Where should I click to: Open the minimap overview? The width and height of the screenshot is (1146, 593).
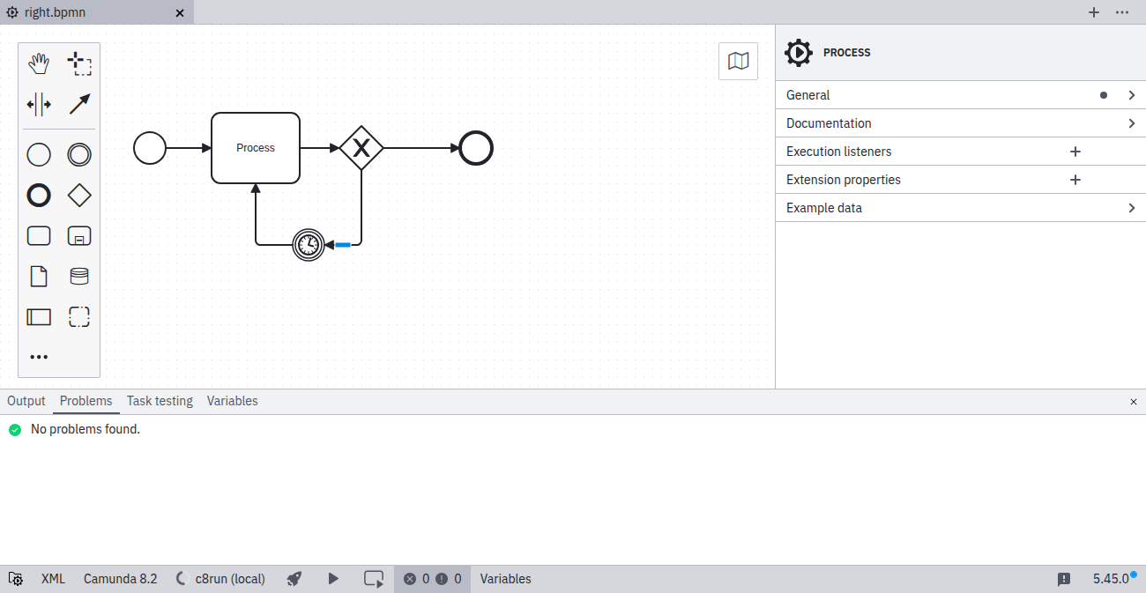738,61
